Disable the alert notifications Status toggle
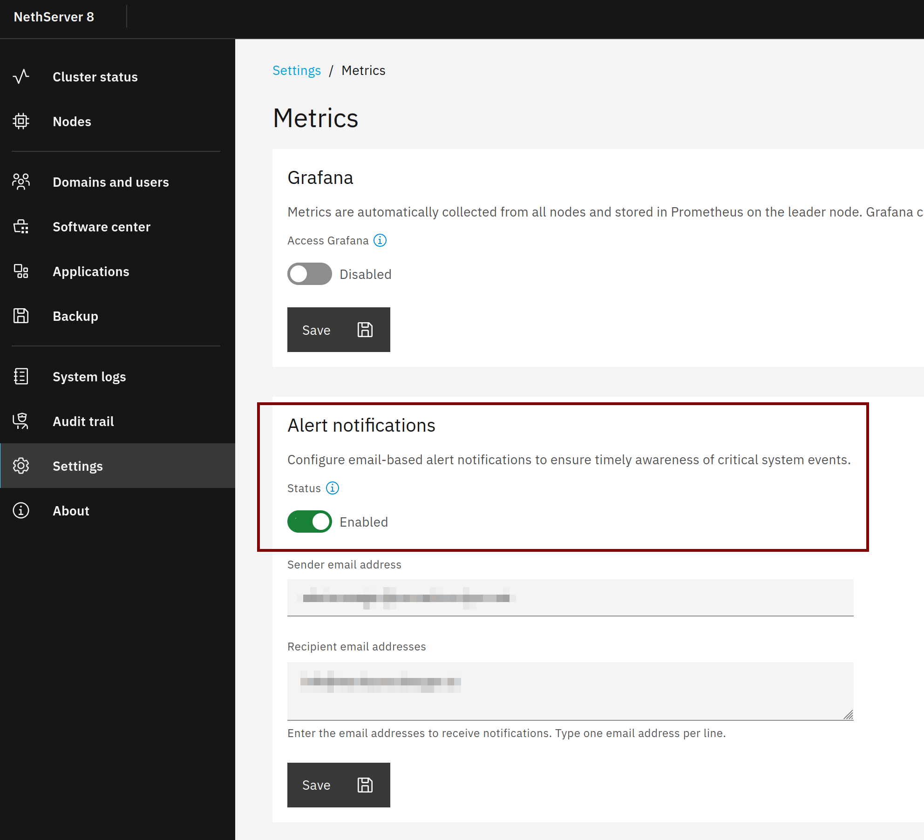The height and width of the screenshot is (840, 924). pos(309,522)
